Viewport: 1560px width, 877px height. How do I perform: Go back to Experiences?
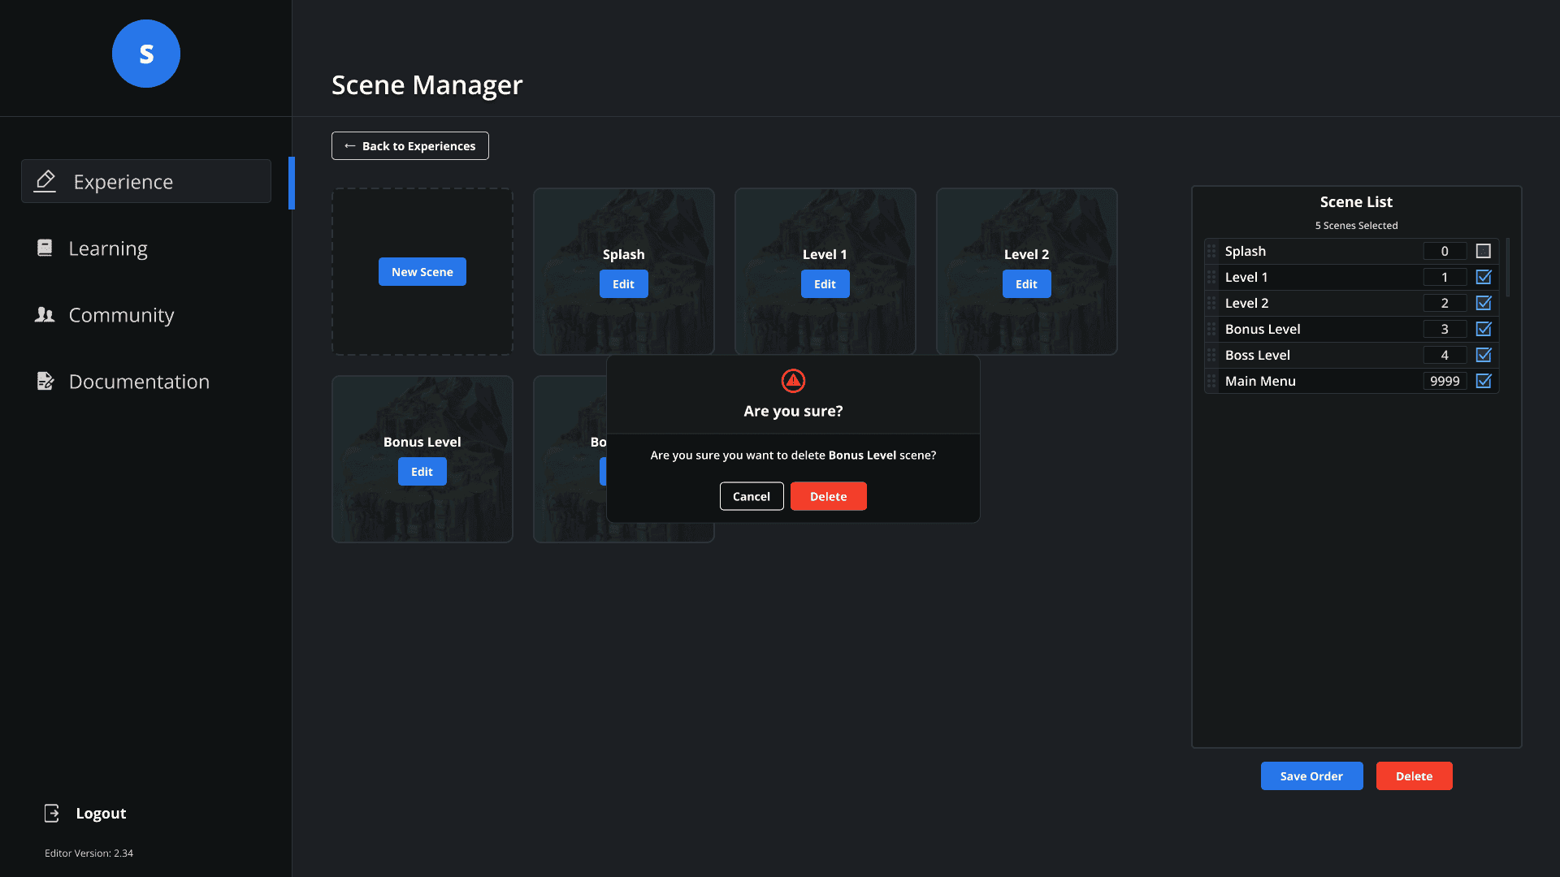(x=410, y=146)
